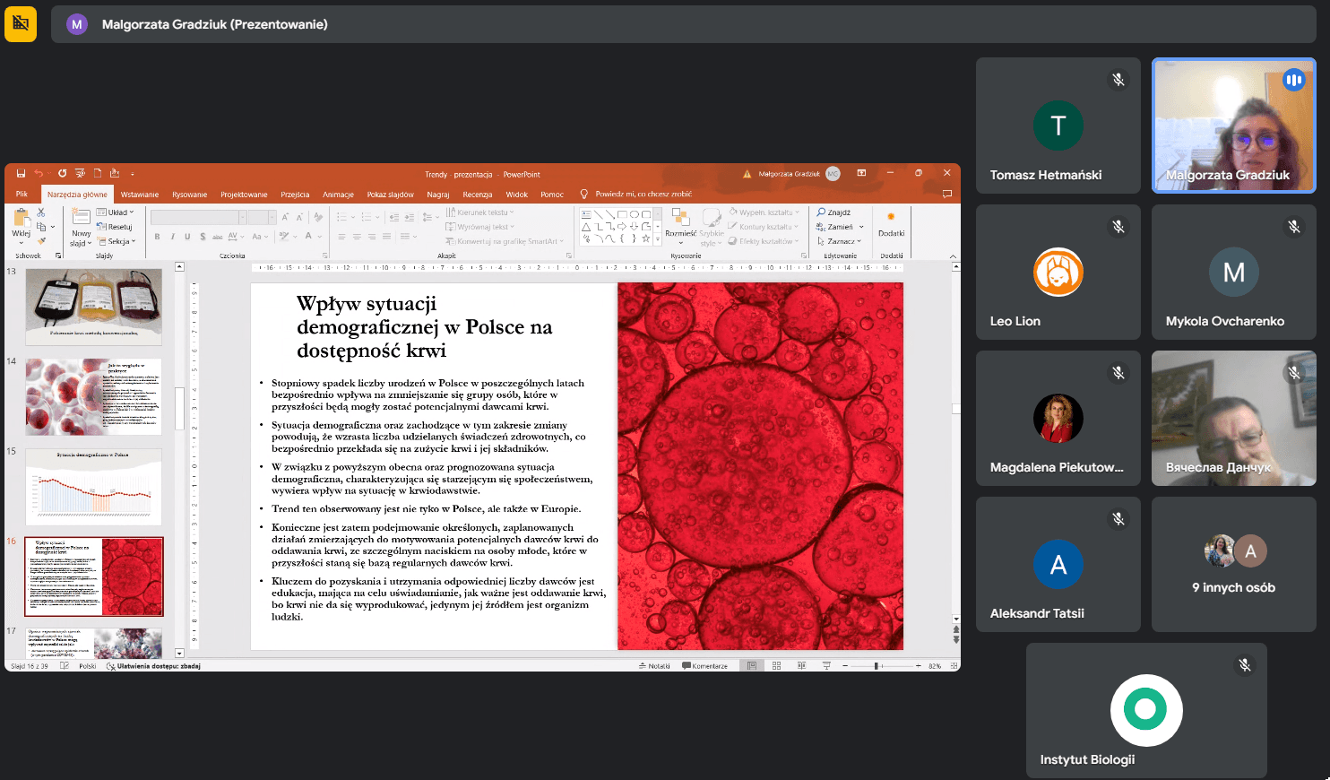Click zoom out minus button
Viewport: 1330px width, 780px height.
click(x=845, y=666)
